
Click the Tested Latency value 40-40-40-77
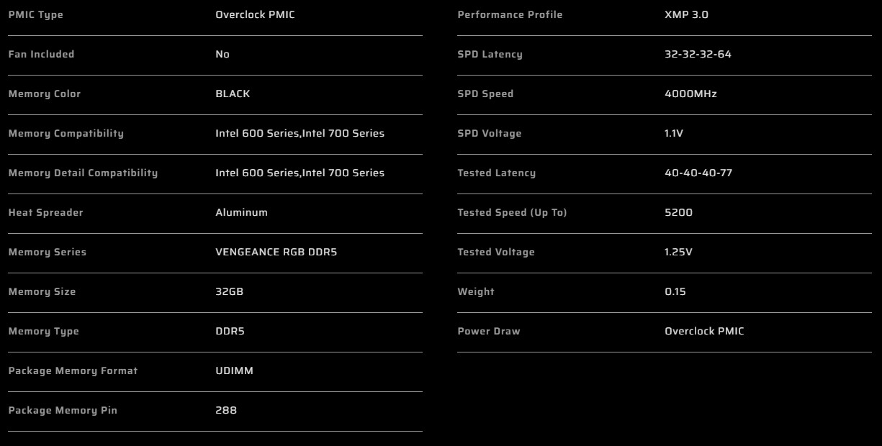pyautogui.click(x=698, y=173)
